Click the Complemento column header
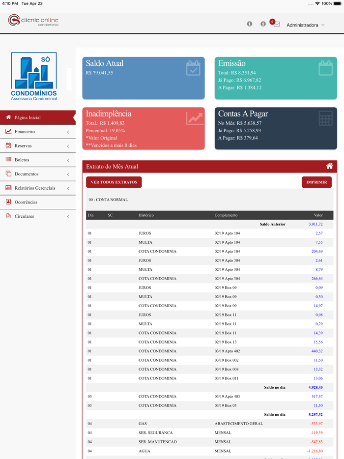 226,215
